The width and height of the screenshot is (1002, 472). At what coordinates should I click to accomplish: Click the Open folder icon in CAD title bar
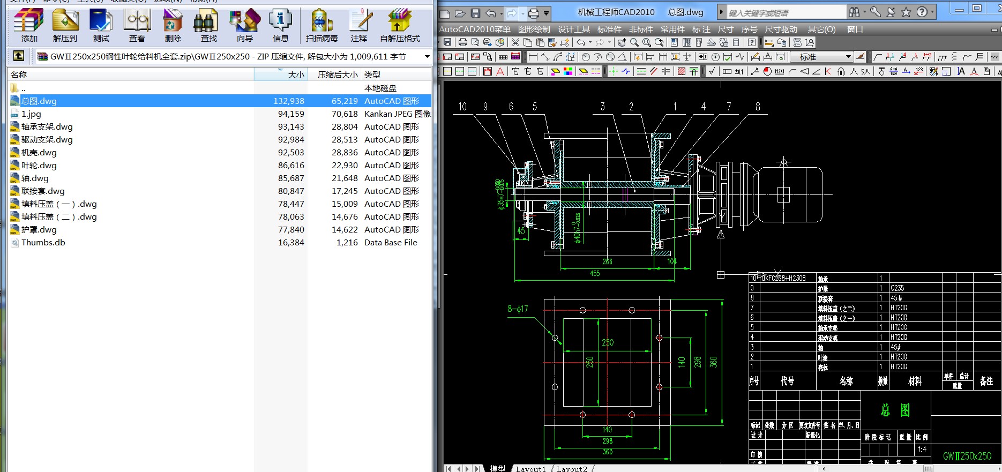coord(460,13)
